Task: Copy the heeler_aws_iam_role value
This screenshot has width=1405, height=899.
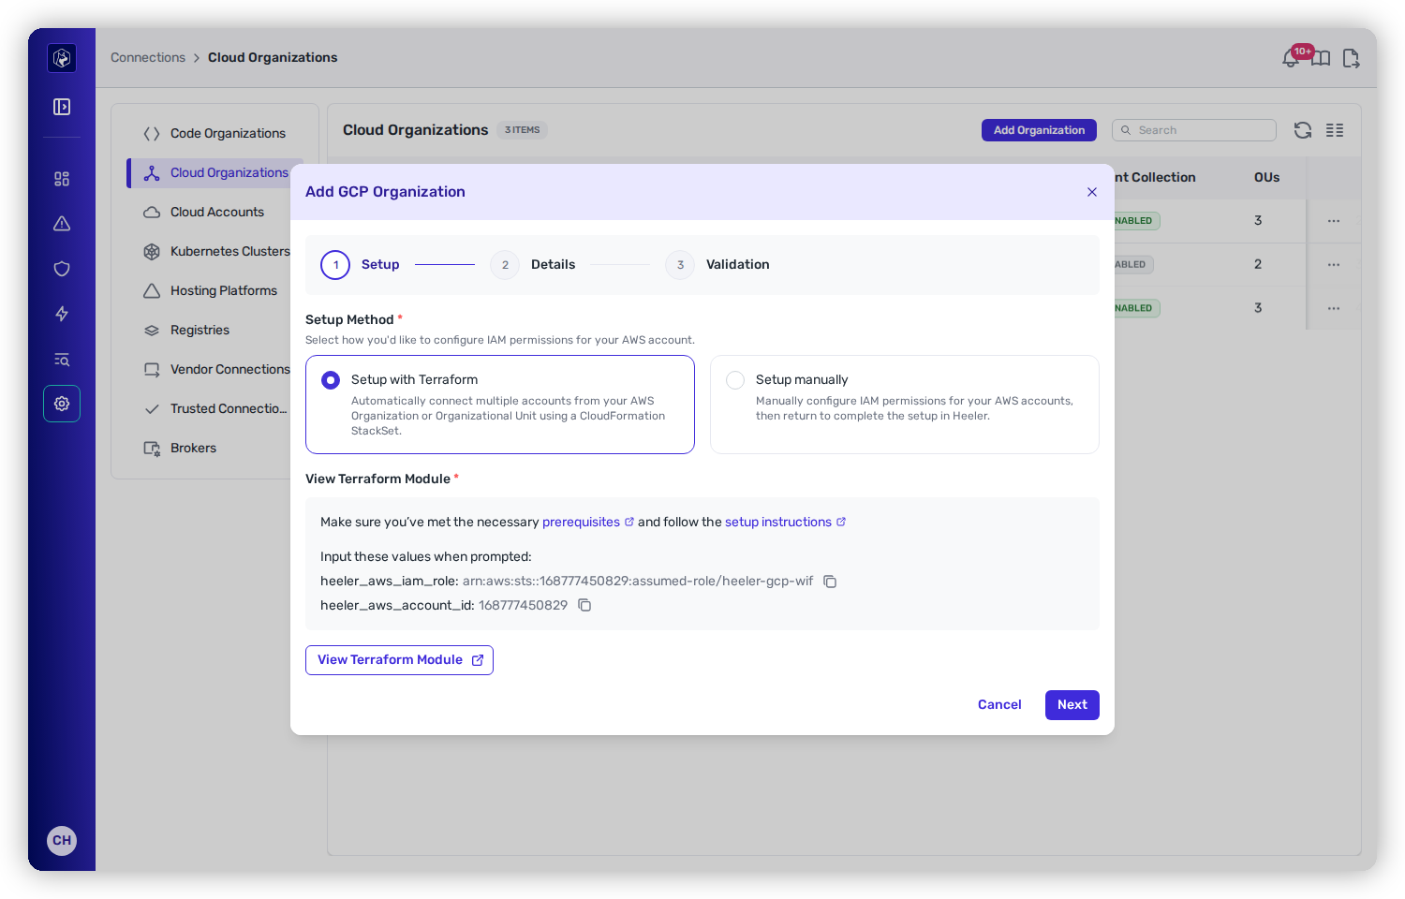Action: point(830,582)
